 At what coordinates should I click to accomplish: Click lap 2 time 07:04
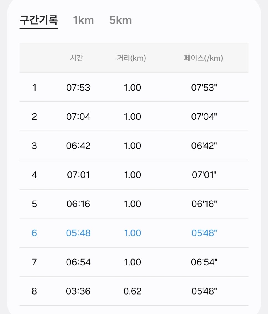78,116
